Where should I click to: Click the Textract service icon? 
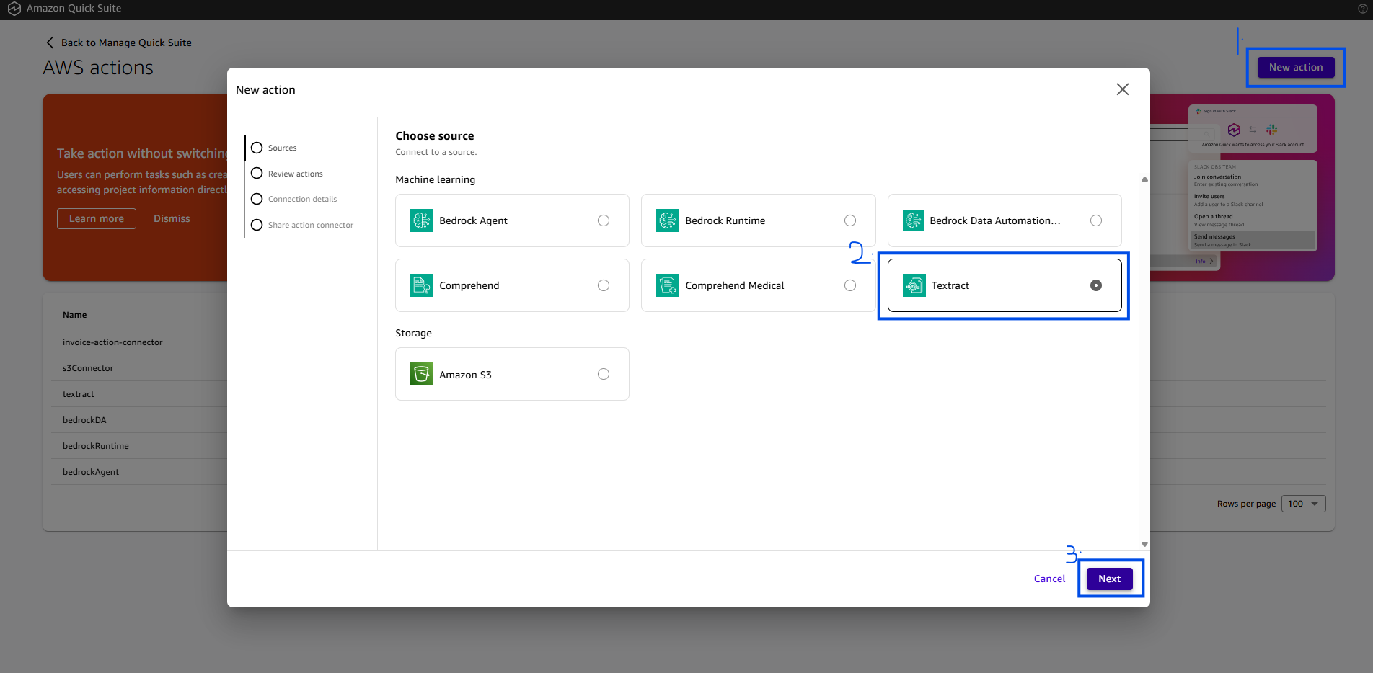914,285
